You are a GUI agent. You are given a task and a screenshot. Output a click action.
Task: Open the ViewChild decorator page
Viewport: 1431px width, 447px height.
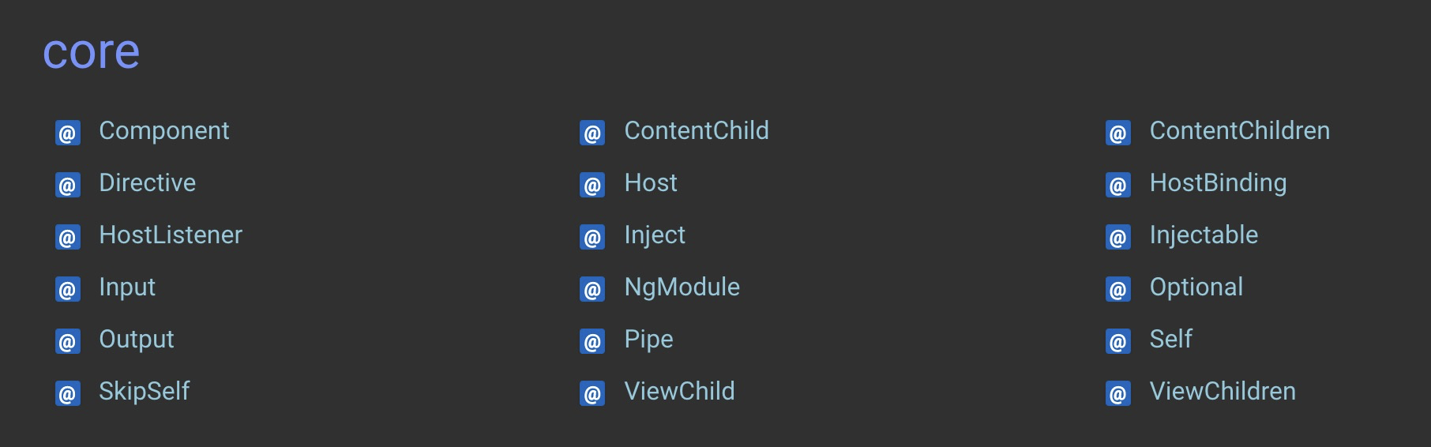(679, 391)
